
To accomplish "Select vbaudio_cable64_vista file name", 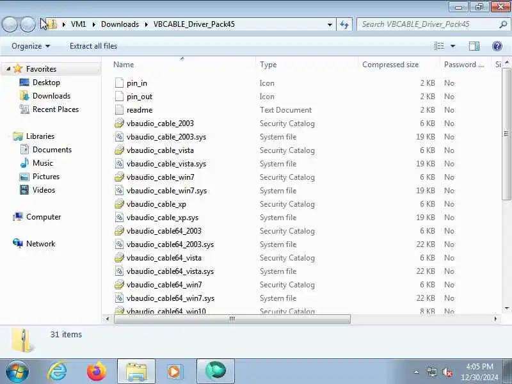I will point(164,258).
